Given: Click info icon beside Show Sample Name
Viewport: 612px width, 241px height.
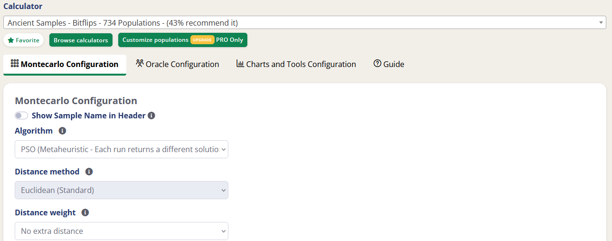Looking at the screenshot, I should pos(151,116).
